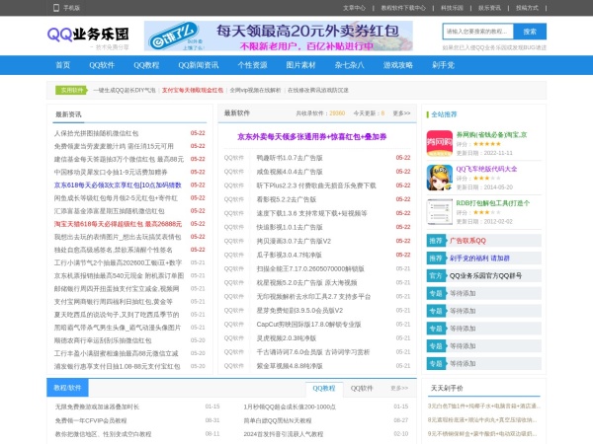Image resolution: width=593 pixels, height=444 pixels.
Task: Open 中国移动灵犀发口令抽话费 news item
Action: click(111, 172)
